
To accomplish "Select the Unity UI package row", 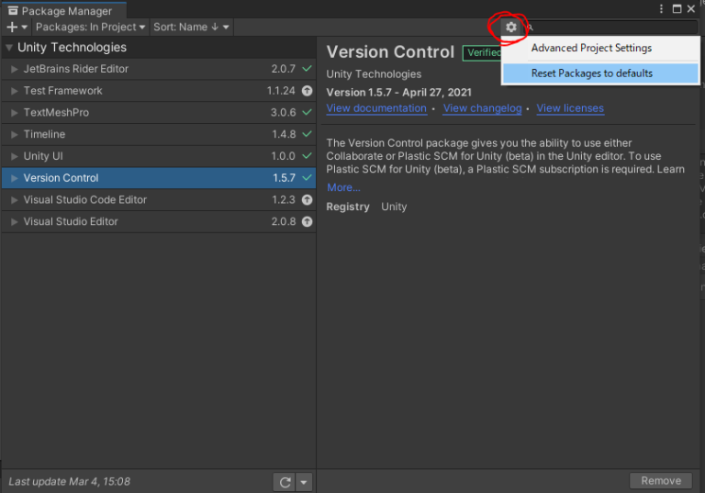I will point(138,156).
